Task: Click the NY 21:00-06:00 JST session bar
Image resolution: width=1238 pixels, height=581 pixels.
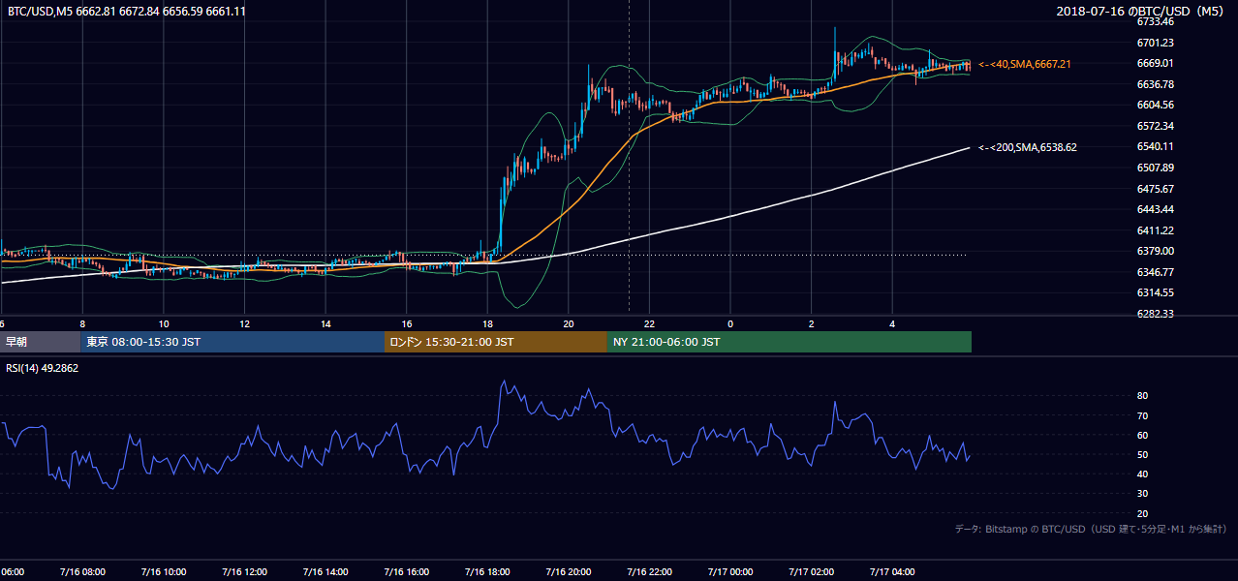Action: pos(789,342)
